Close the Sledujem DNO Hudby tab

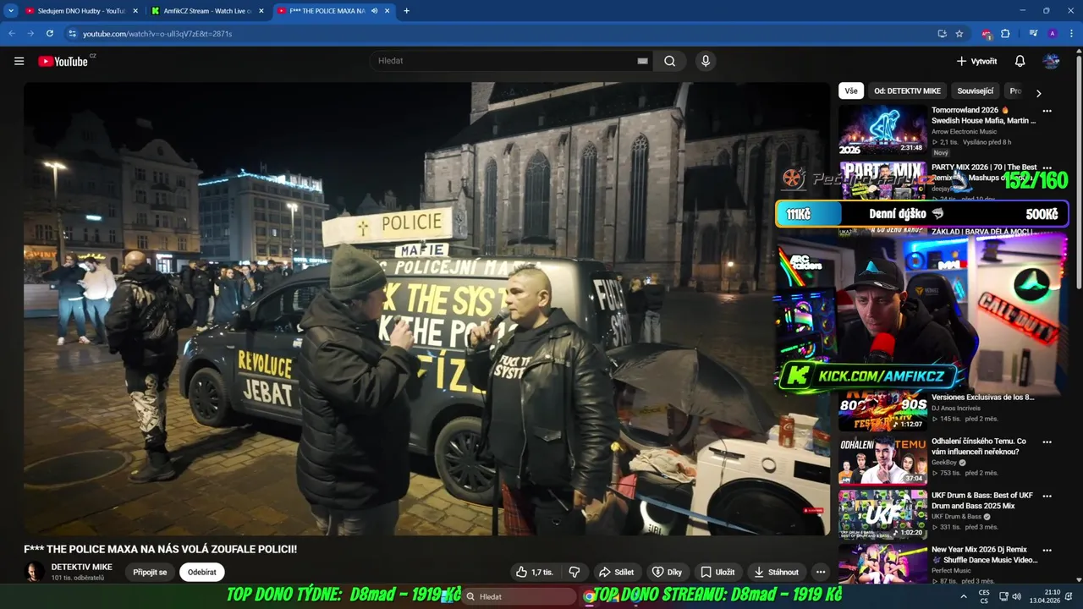(x=135, y=11)
